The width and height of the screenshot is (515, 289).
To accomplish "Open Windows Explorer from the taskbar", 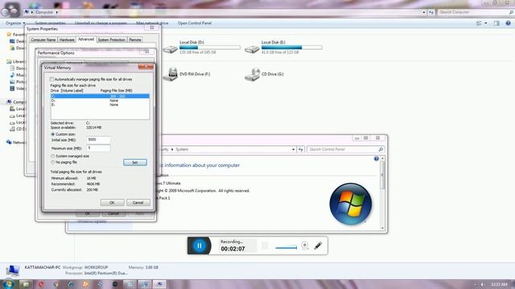I will 26,284.
